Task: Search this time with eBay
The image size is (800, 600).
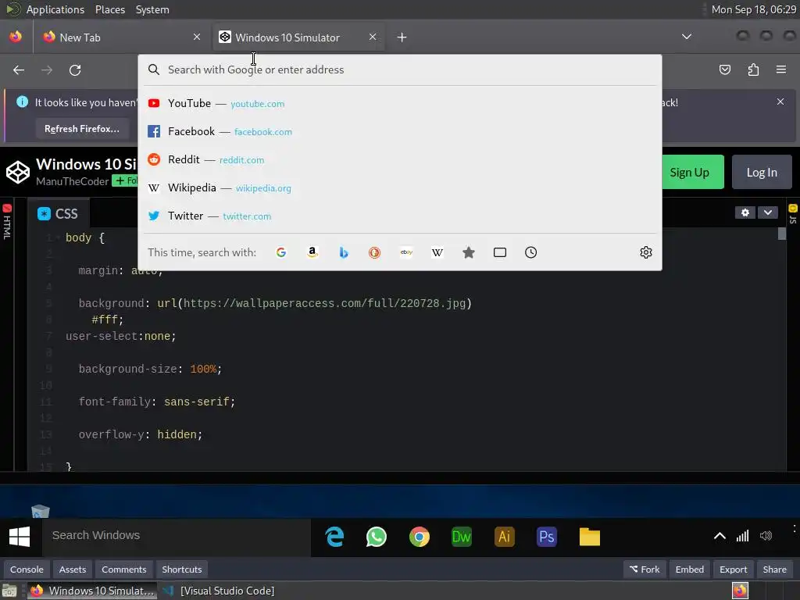Action: (406, 252)
